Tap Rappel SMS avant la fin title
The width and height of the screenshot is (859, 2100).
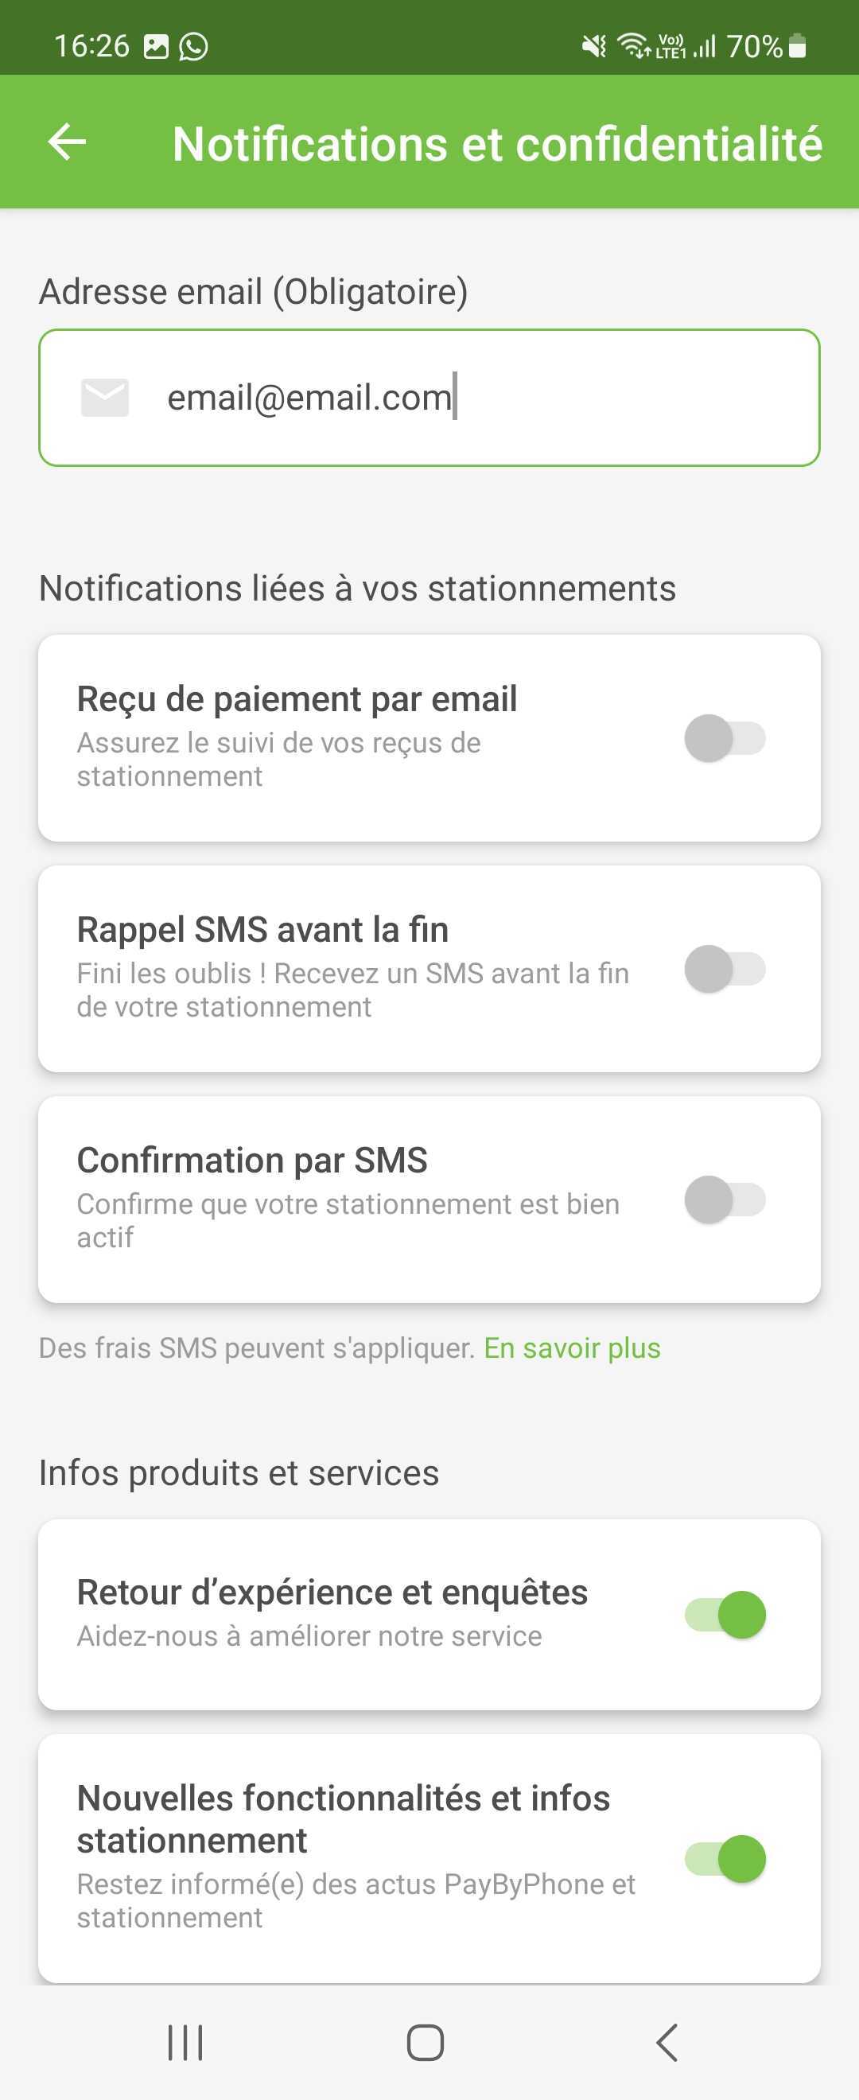[262, 929]
